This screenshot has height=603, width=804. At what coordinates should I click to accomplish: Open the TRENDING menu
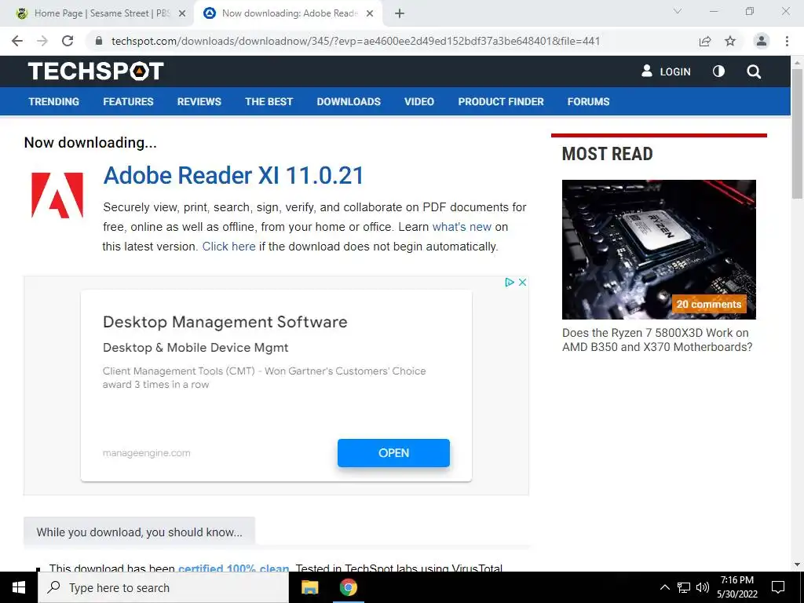(x=54, y=101)
